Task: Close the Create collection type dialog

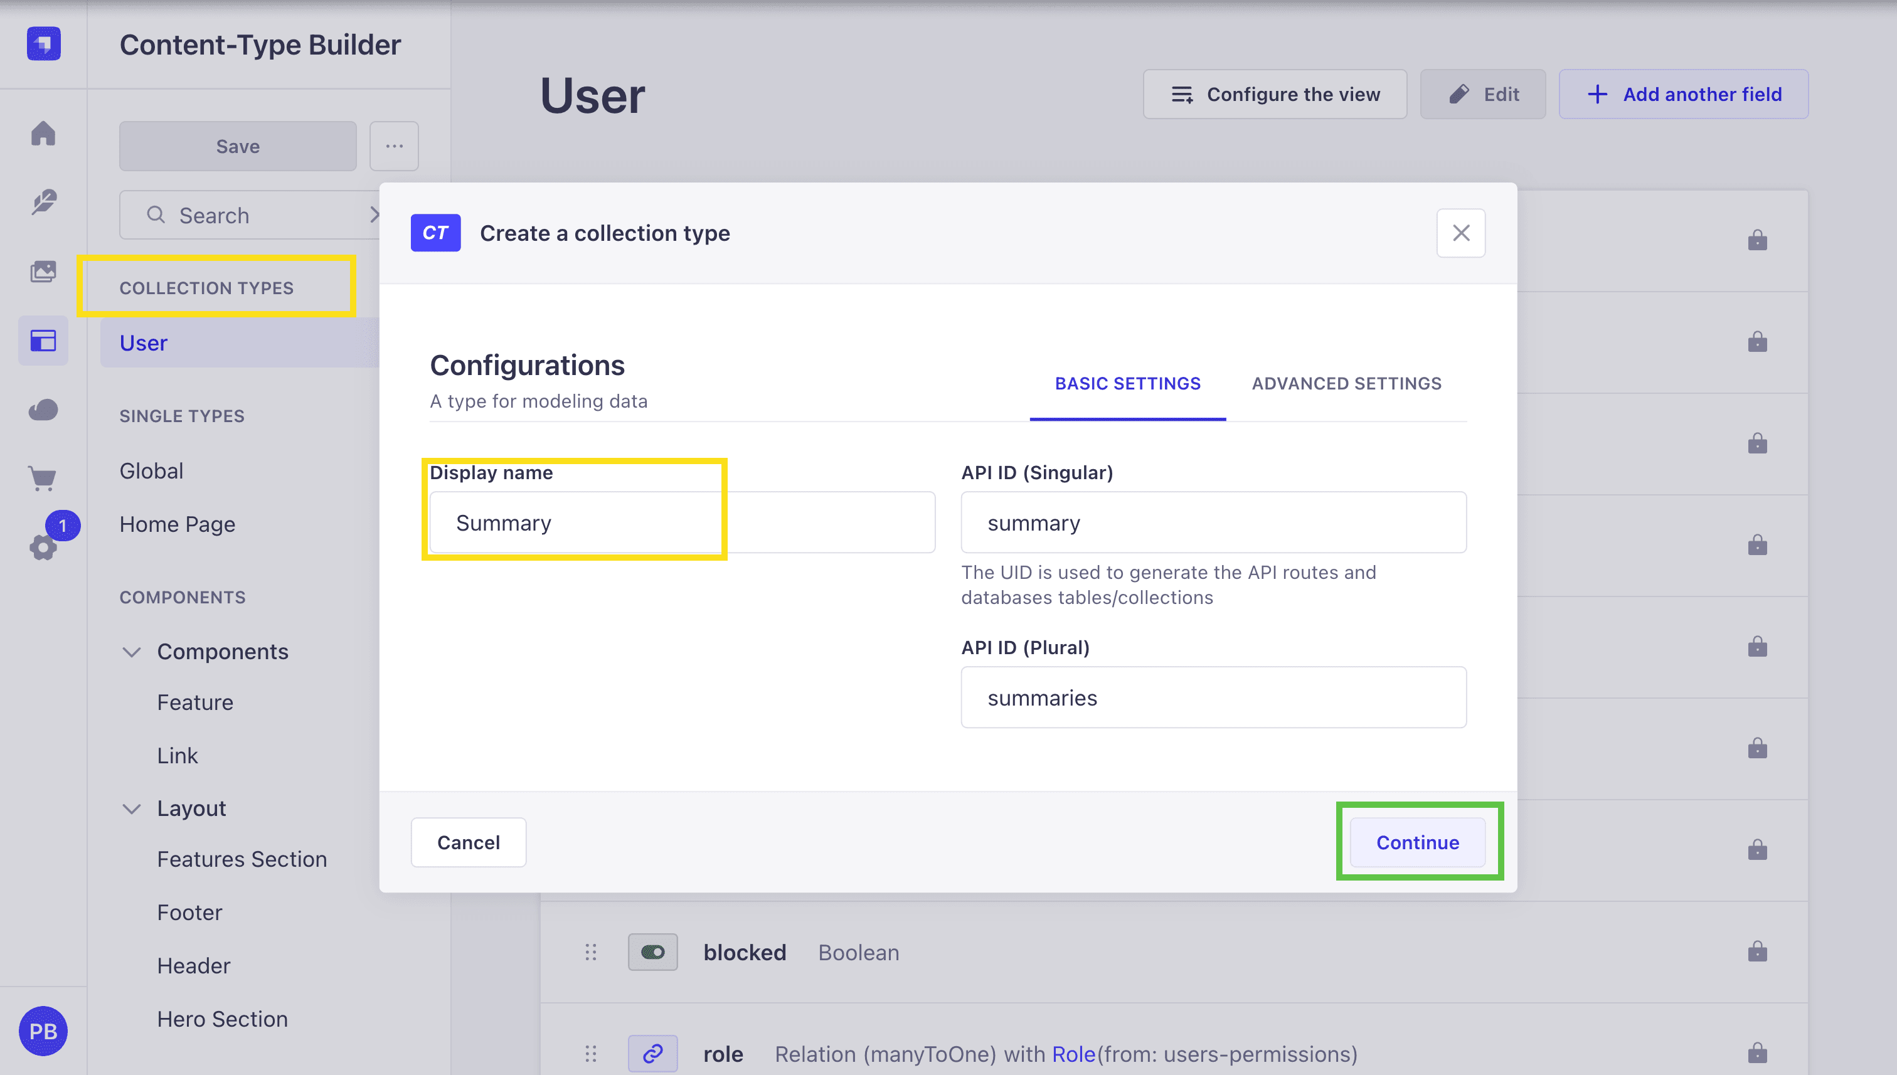Action: coord(1460,233)
